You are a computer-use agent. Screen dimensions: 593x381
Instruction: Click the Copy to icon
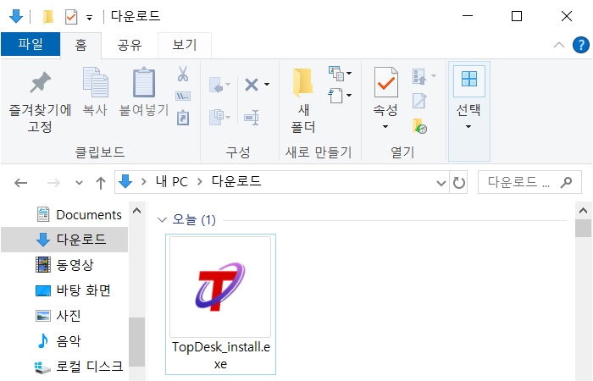(x=217, y=117)
